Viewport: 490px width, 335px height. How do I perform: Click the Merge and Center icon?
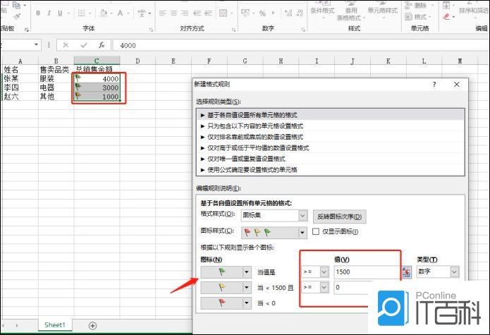coord(223,13)
